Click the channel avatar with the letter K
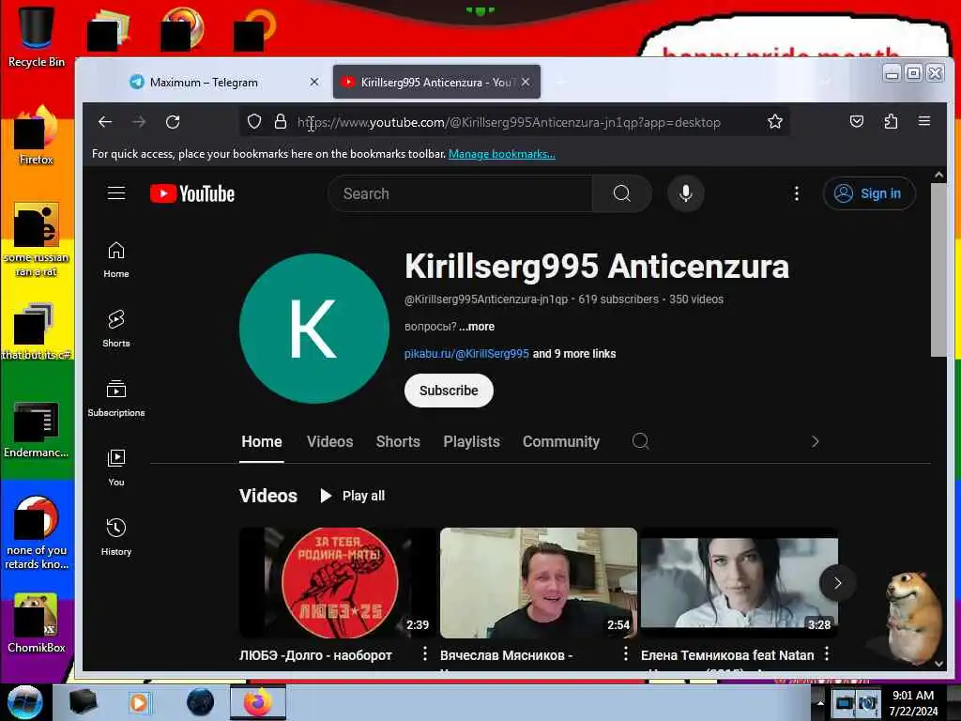This screenshot has height=721, width=961. (313, 329)
